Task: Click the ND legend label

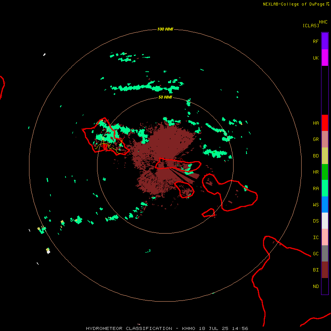Action: coord(316,286)
